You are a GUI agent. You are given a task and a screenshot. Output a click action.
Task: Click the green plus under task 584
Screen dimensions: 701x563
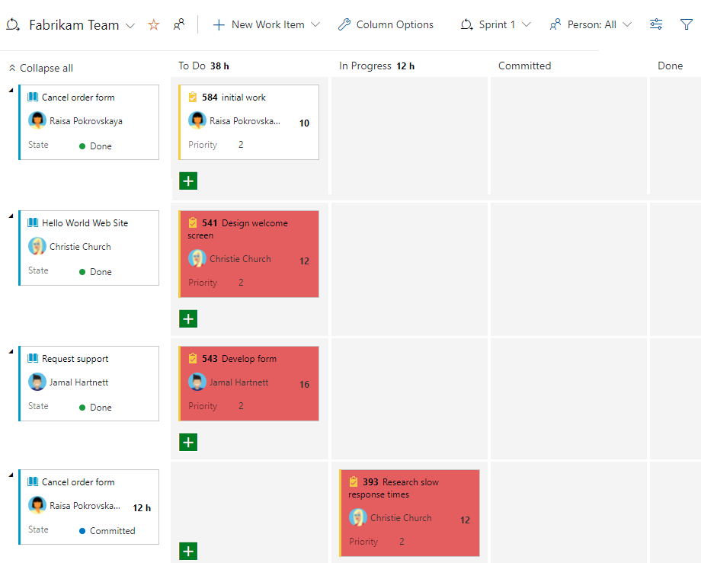[x=188, y=181]
